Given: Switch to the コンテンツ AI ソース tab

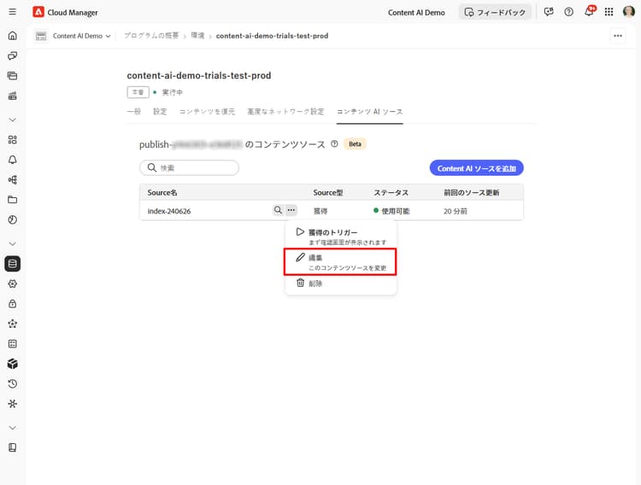Looking at the screenshot, I should pos(369,112).
